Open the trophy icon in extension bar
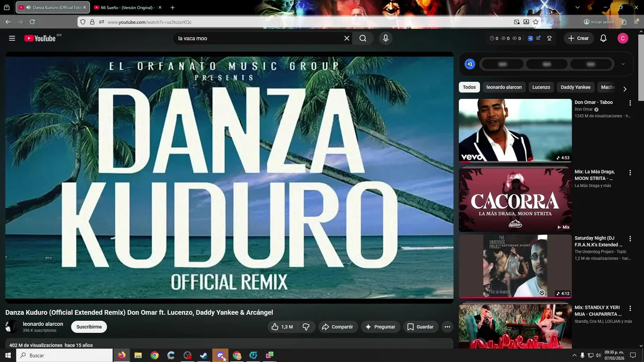Image resolution: width=644 pixels, height=362 pixels. (x=549, y=38)
